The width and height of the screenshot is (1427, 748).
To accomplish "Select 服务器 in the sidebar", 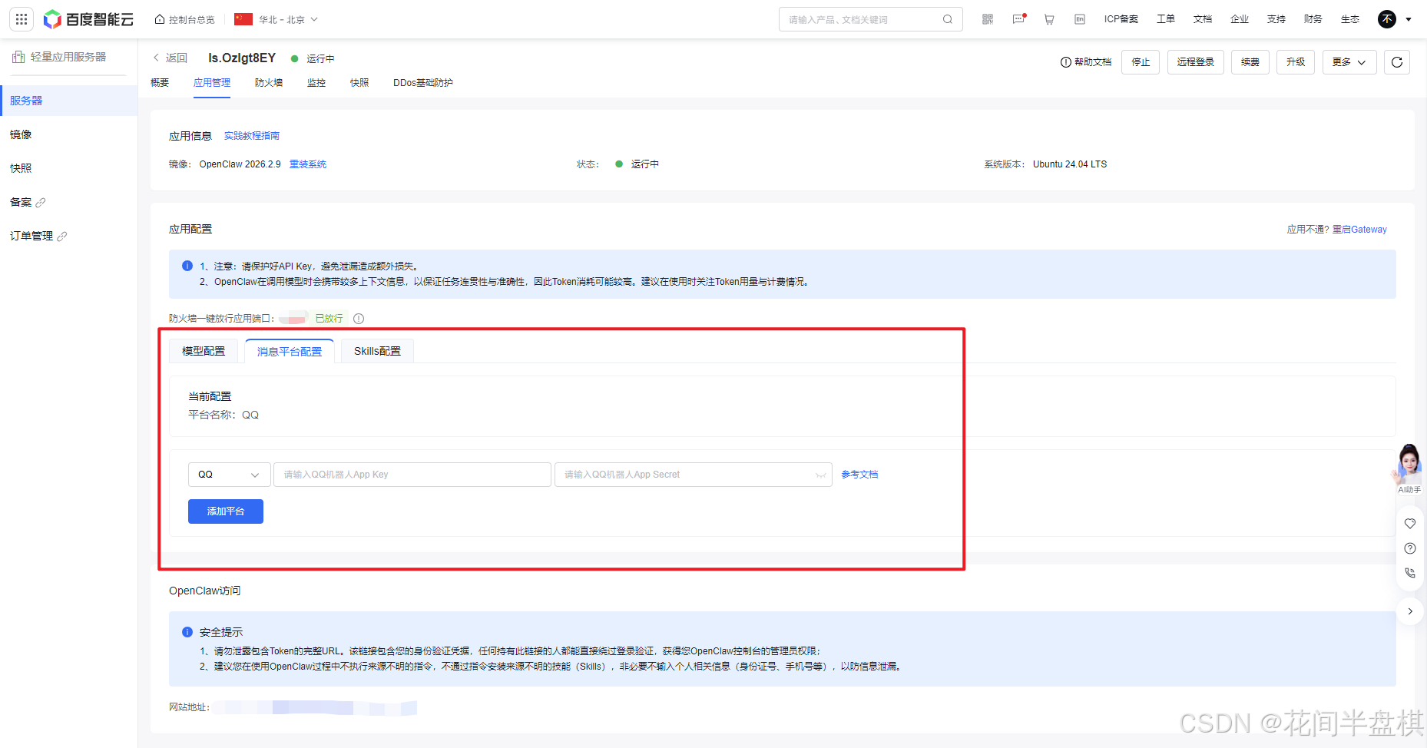I will (x=68, y=101).
